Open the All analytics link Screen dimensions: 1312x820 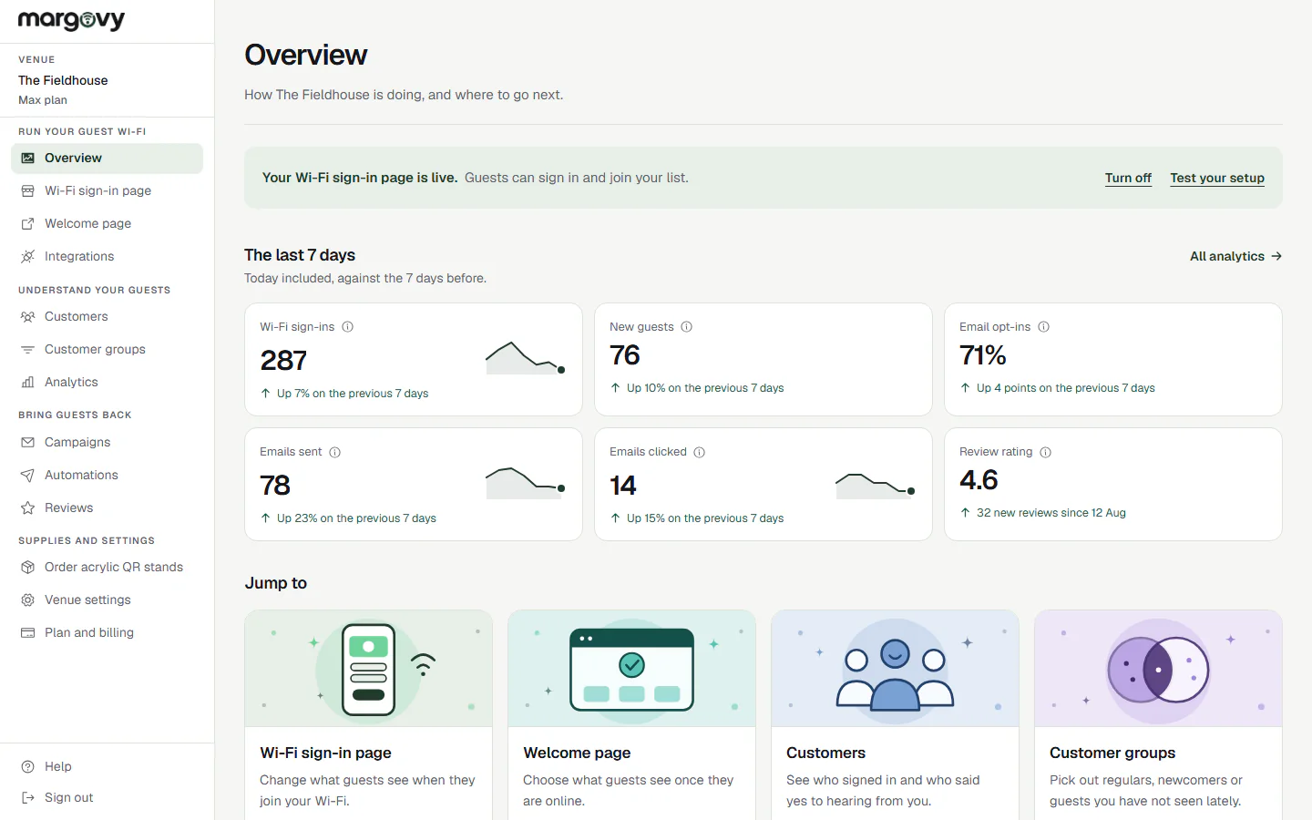pos(1235,256)
